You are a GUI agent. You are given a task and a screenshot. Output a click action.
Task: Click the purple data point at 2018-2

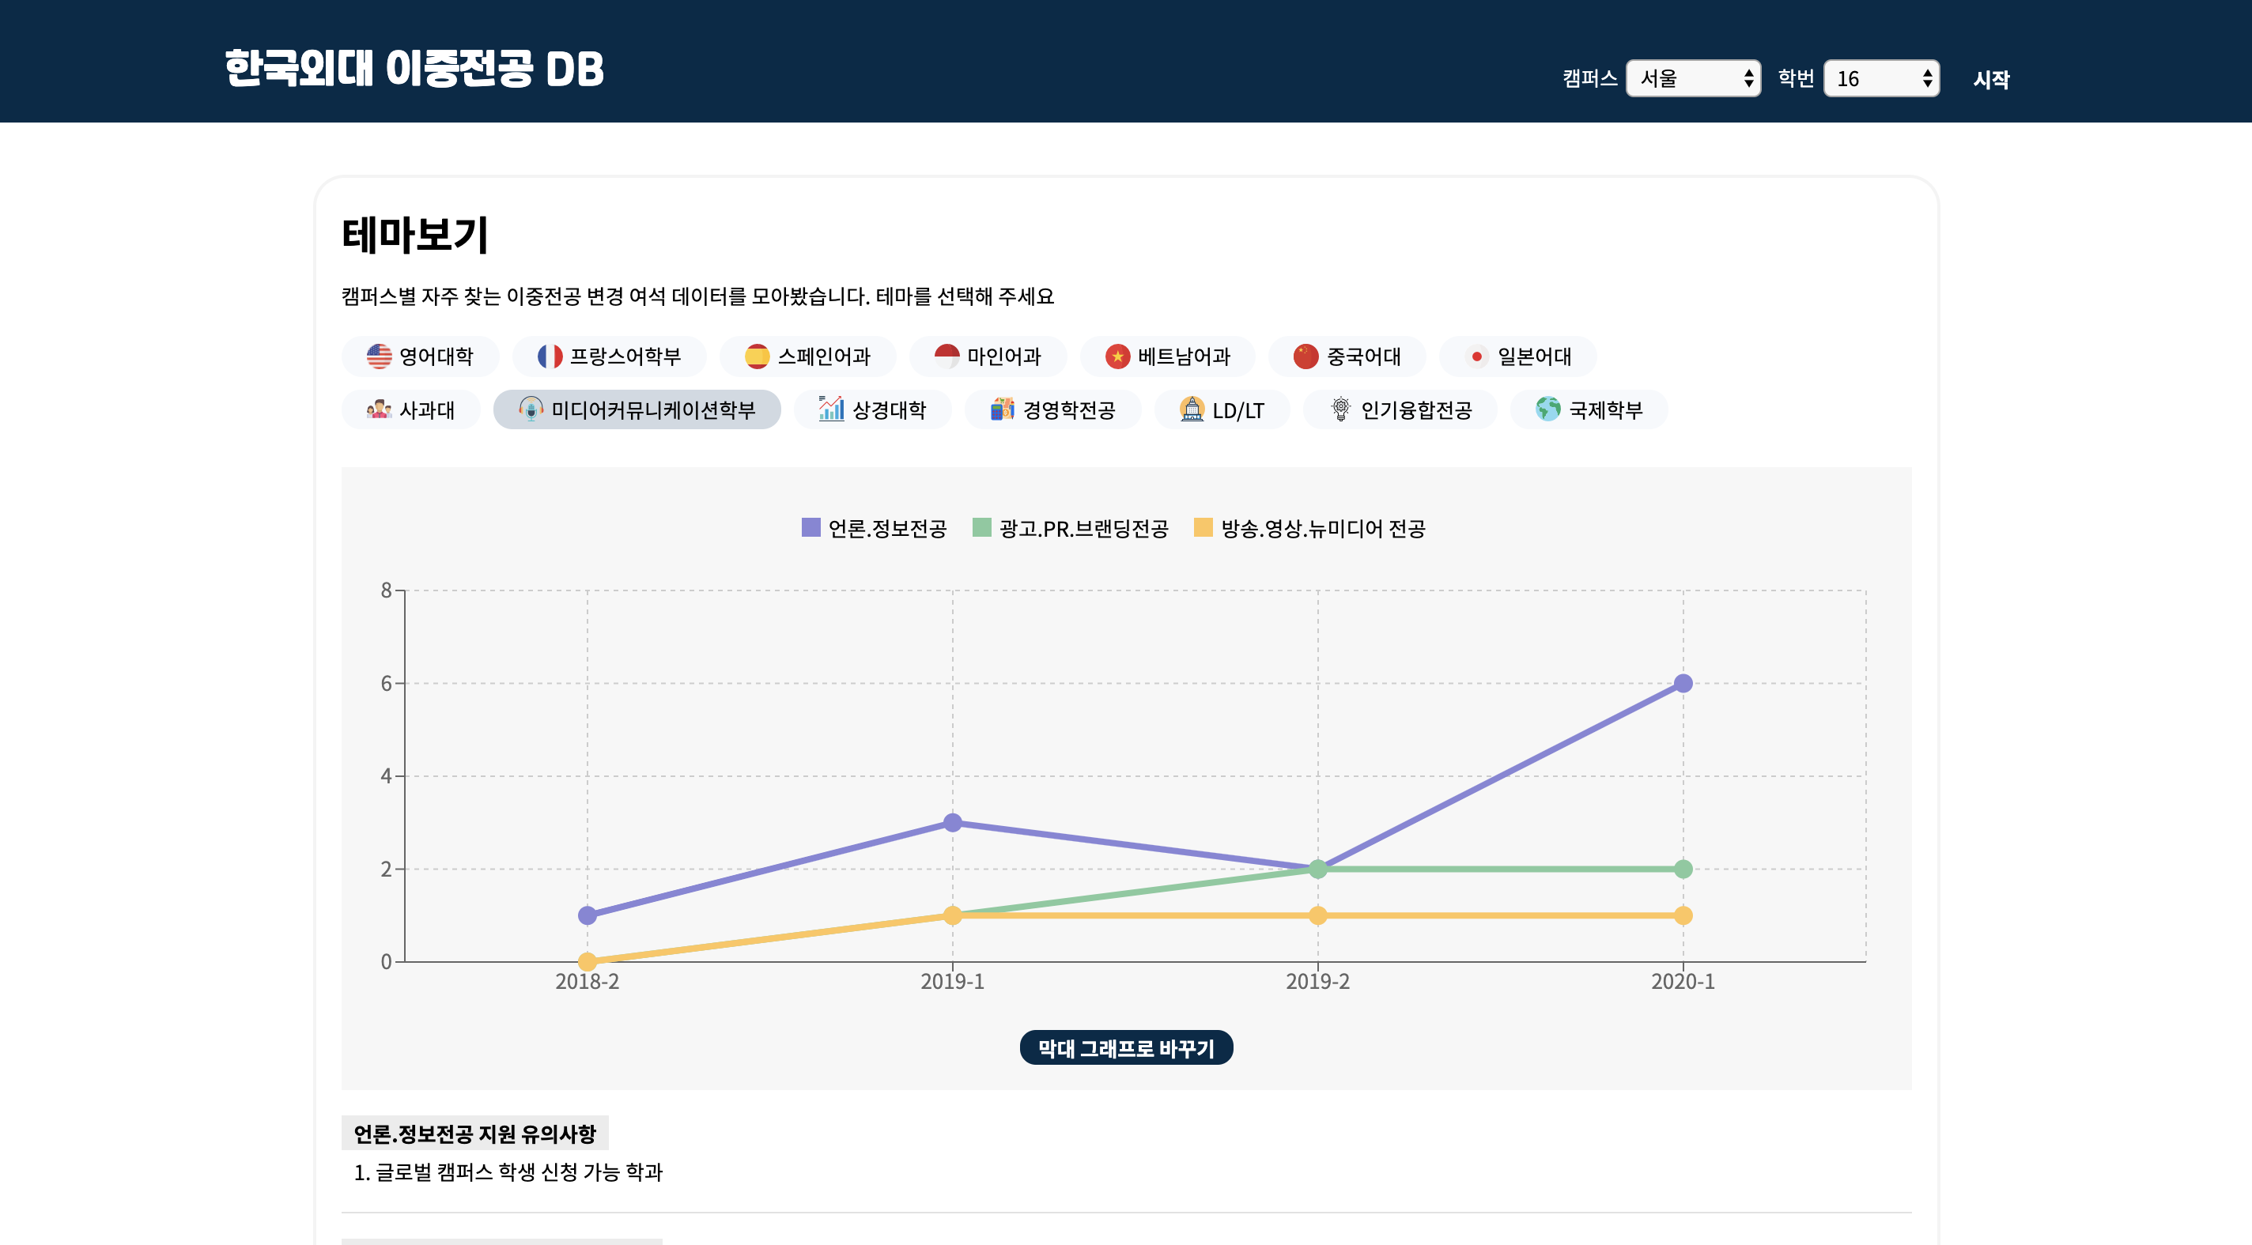pos(588,915)
